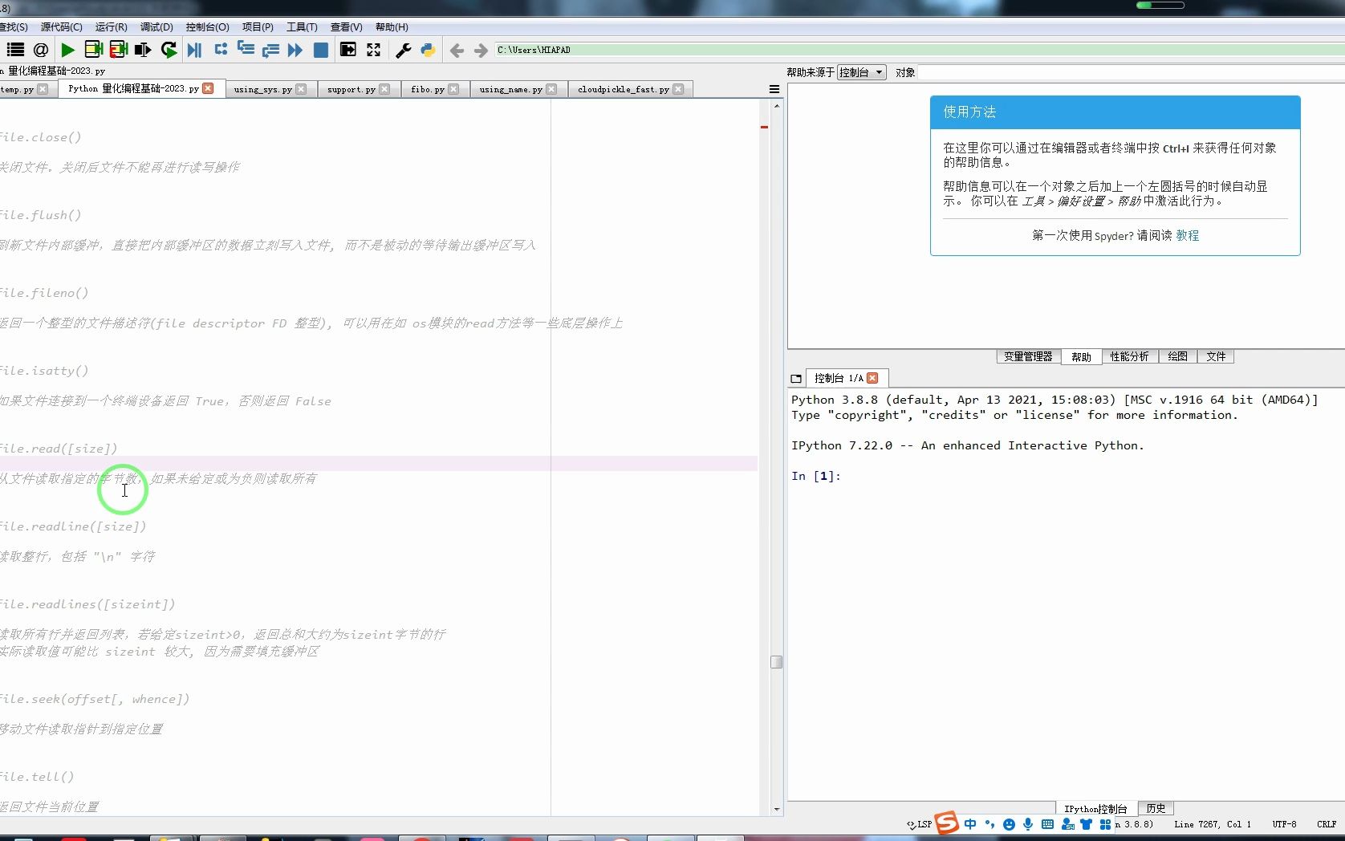This screenshot has height=841, width=1345.
Task: Click the @ symbol toolbar icon
Action: [x=41, y=50]
